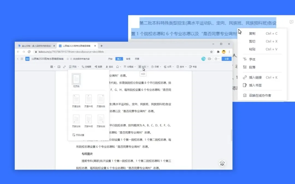Choose 页脚右侧 page number position

[101, 121]
